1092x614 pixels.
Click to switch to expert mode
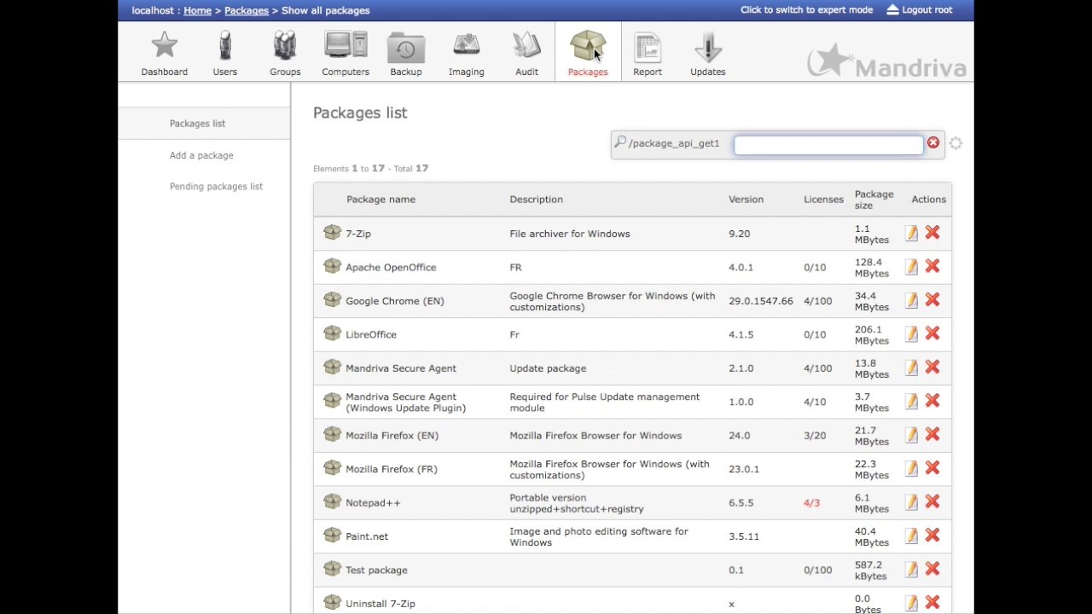tap(806, 10)
